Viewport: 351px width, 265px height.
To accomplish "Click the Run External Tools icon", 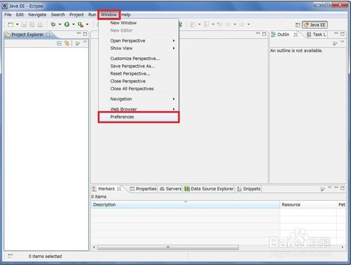I will tap(80, 24).
